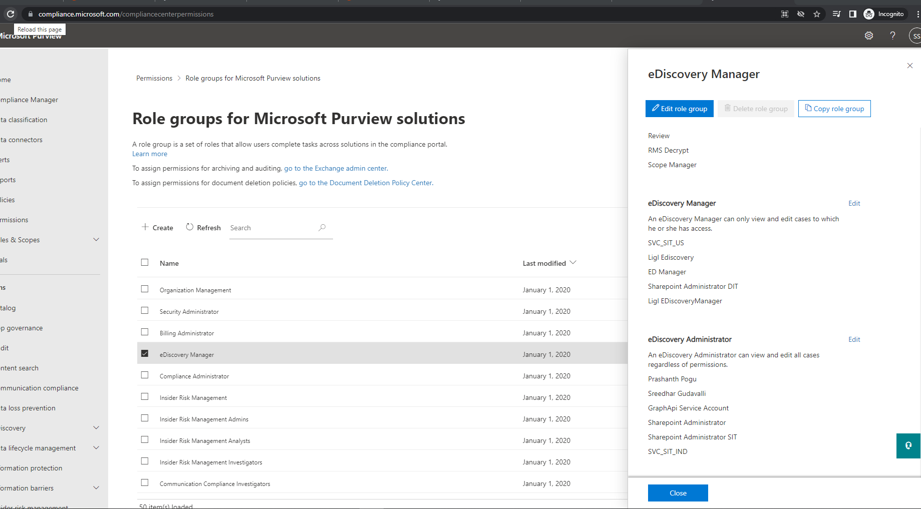Check Communication Compliance Investigators checkbox
Image resolution: width=921 pixels, height=509 pixels.
(x=145, y=482)
